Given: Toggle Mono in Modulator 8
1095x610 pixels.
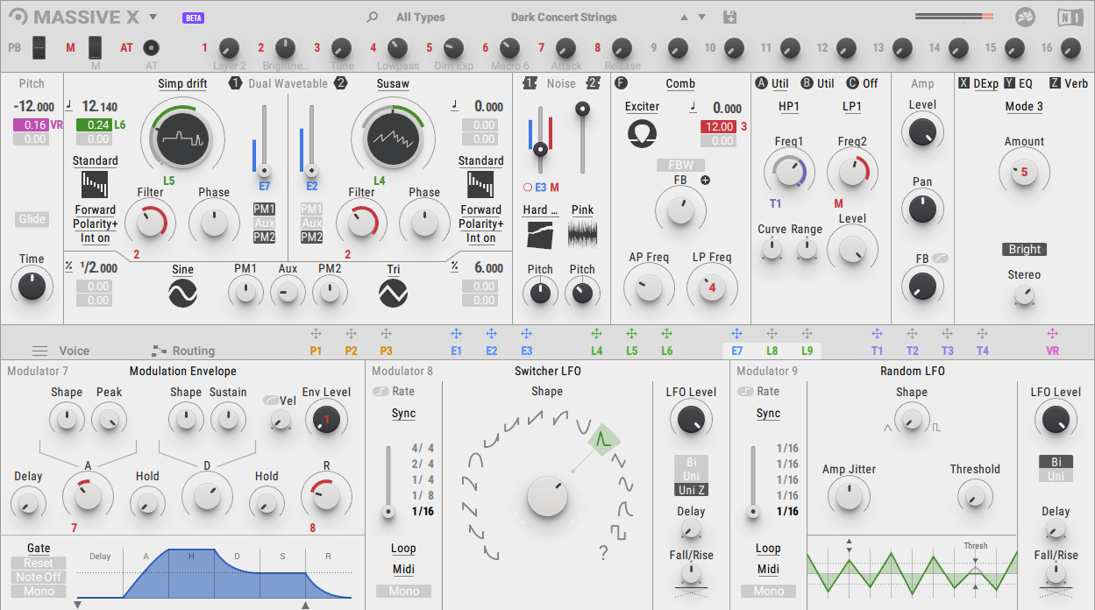Looking at the screenshot, I should 403,591.
